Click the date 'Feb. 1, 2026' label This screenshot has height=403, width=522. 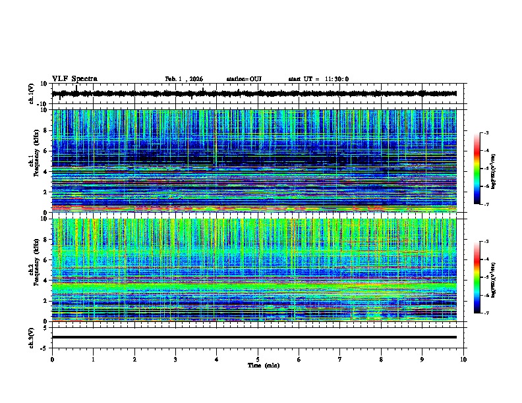184,79
